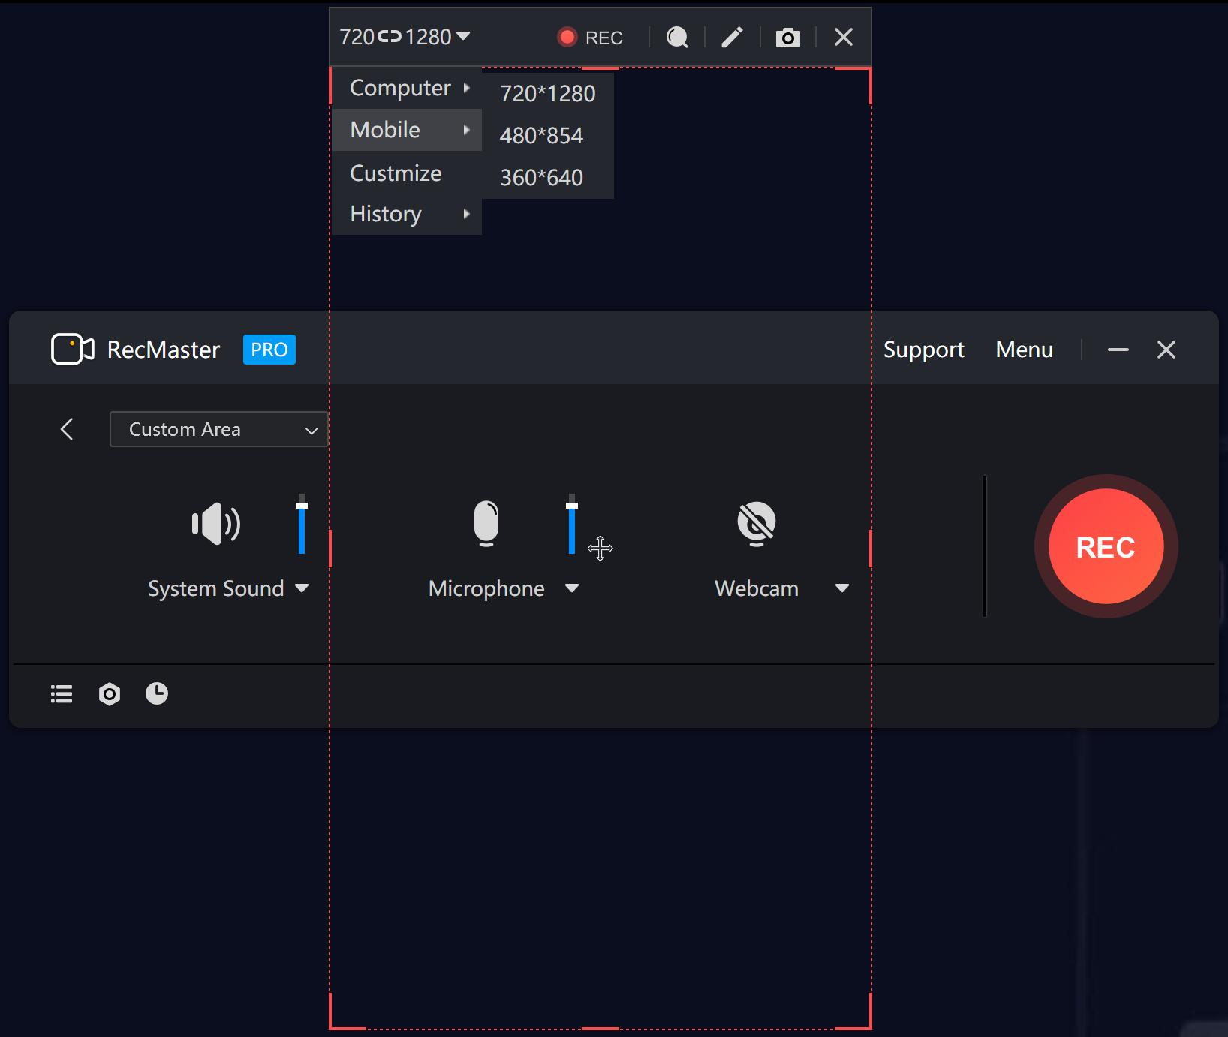This screenshot has width=1228, height=1037.
Task: Open the recording list icon
Action: tap(62, 694)
